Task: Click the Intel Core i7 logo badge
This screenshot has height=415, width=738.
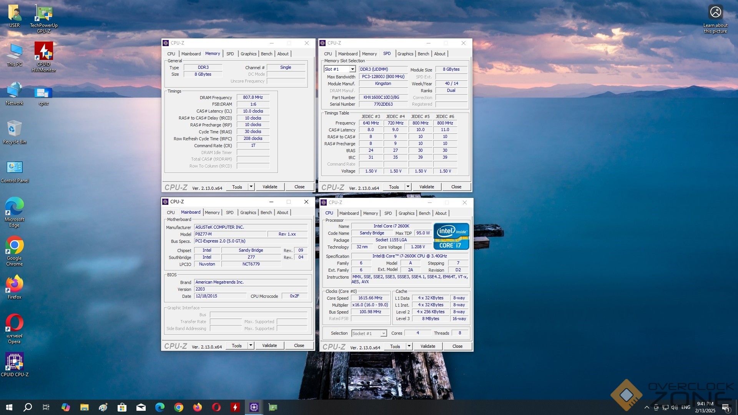Action: (451, 236)
